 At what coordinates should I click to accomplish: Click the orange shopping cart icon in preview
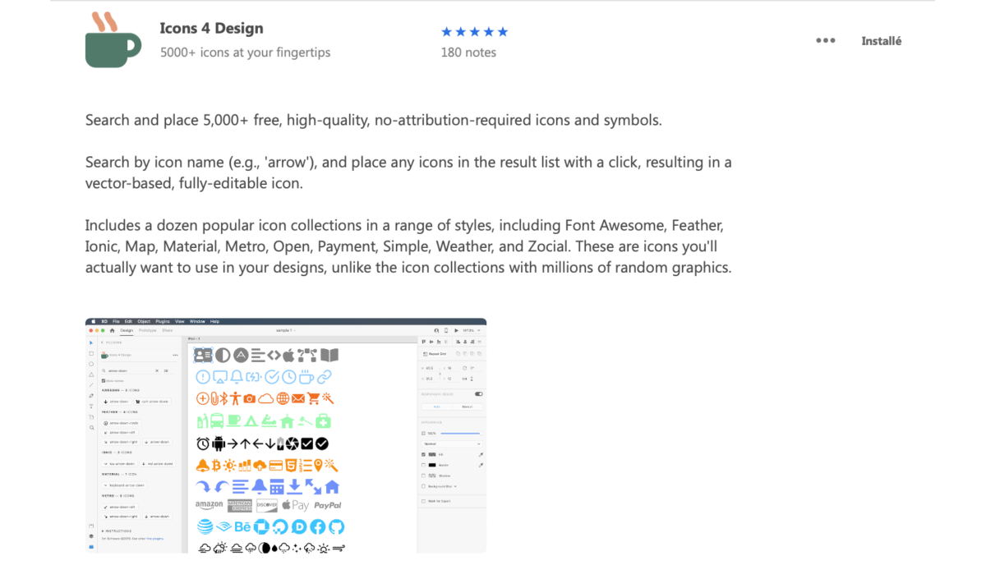click(312, 398)
